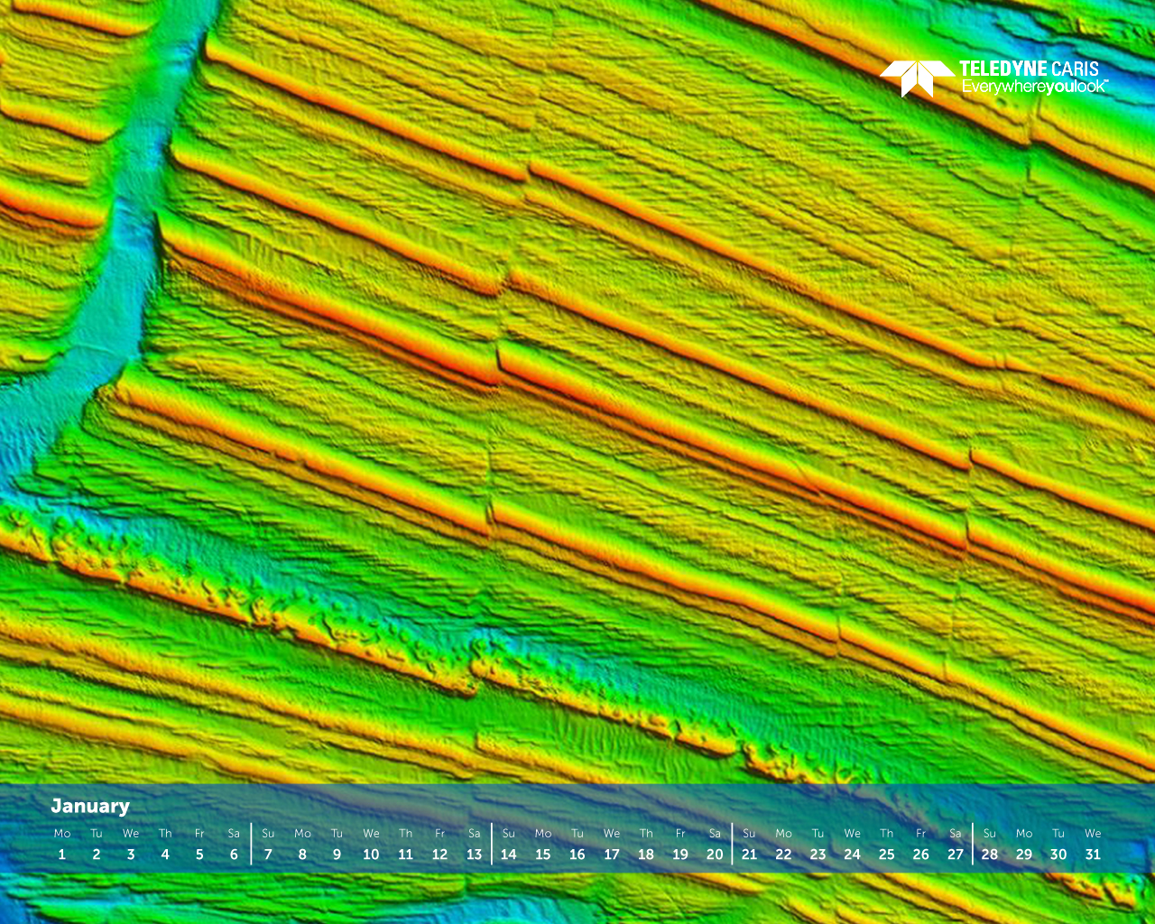
Task: Select date 29 in the calendar strip
Action: pyautogui.click(x=1024, y=854)
